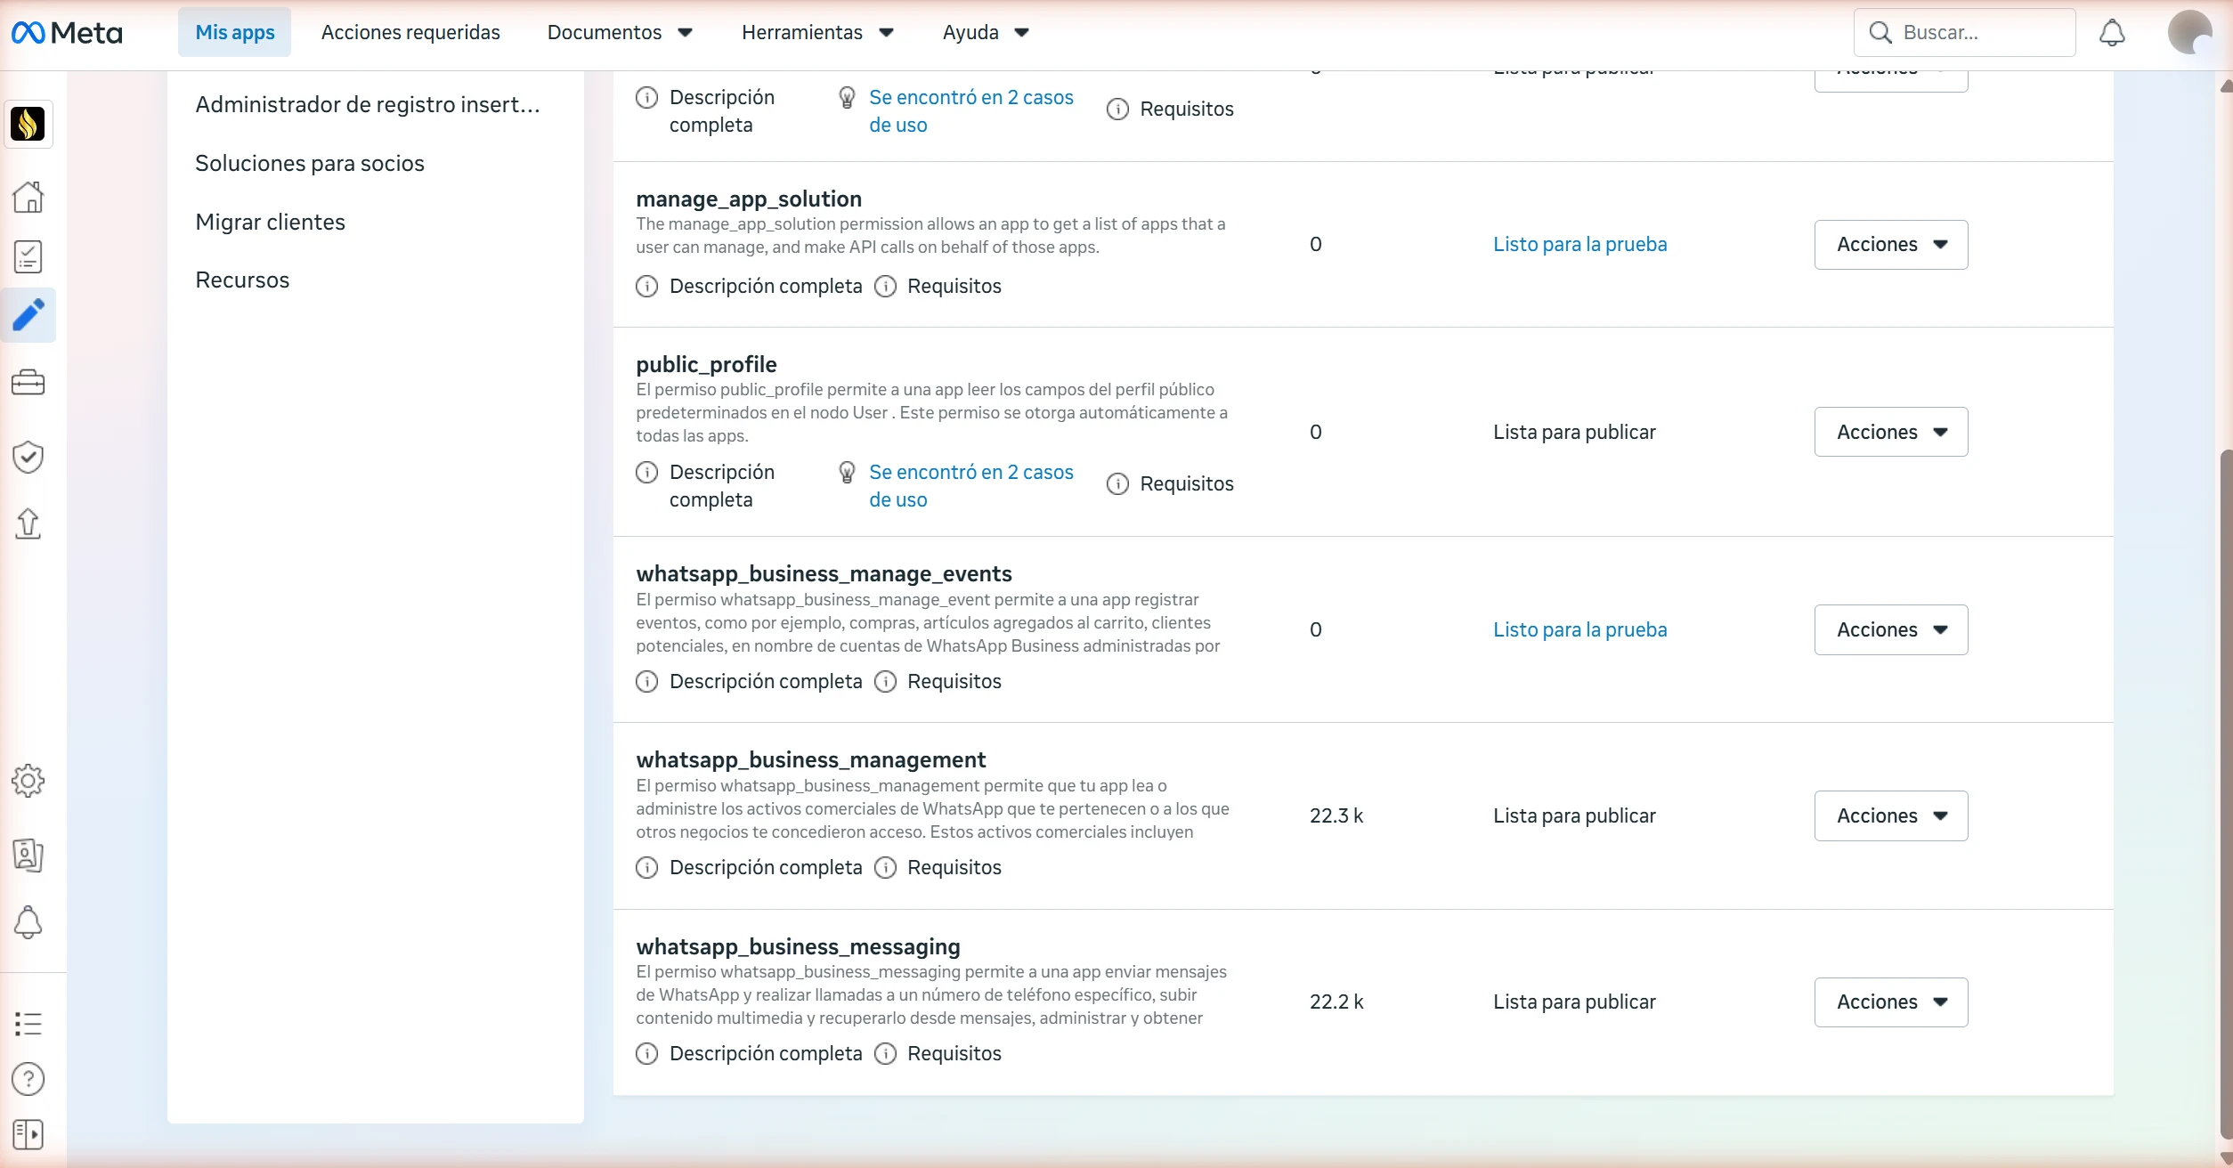Screen dimensions: 2233x1168
Task: Go to the home dashboard icon
Action: pyautogui.click(x=28, y=197)
